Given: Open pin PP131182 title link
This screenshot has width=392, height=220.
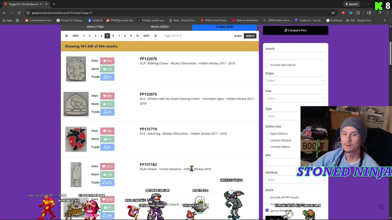Looking at the screenshot, I should 148,164.
